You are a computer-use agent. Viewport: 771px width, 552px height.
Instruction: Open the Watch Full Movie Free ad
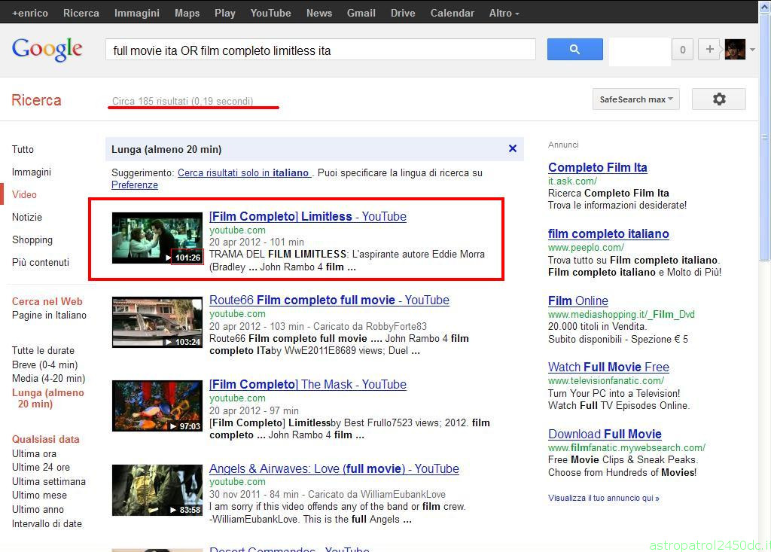(x=608, y=367)
